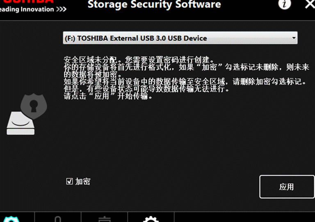Click the (F:) drive letter in the device selector
Screen dimensions: 315x222
[70, 38]
